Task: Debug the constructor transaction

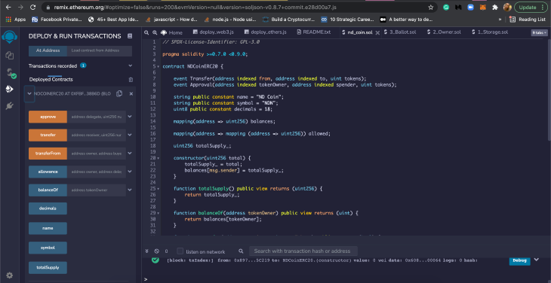Action: coord(519,260)
